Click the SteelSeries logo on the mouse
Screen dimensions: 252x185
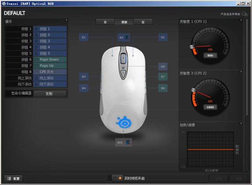coord(124,122)
